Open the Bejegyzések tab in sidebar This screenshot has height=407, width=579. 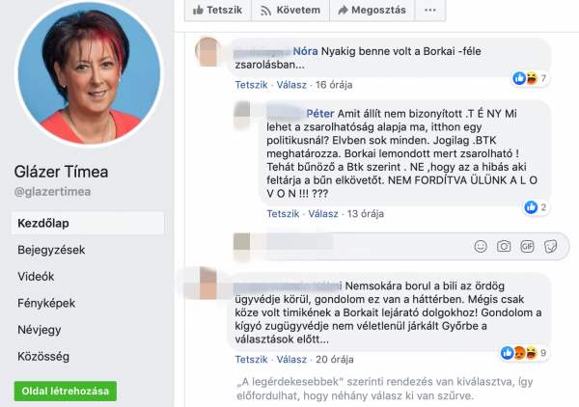tap(51, 250)
